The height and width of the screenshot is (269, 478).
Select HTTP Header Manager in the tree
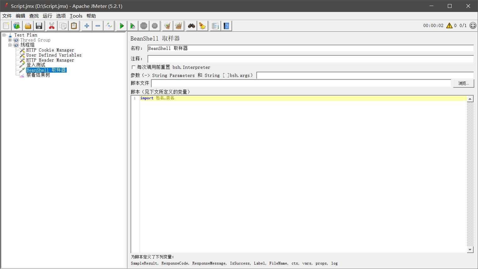[50, 60]
